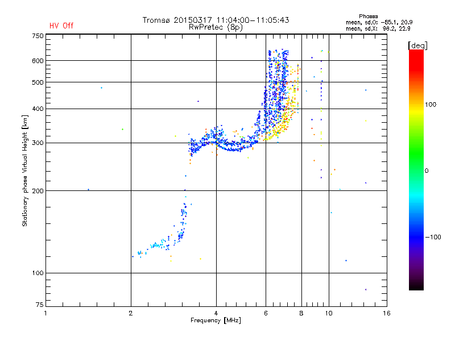The width and height of the screenshot is (455, 341).
Task: Click the x-axis '1' frequency label
Action: (45, 313)
